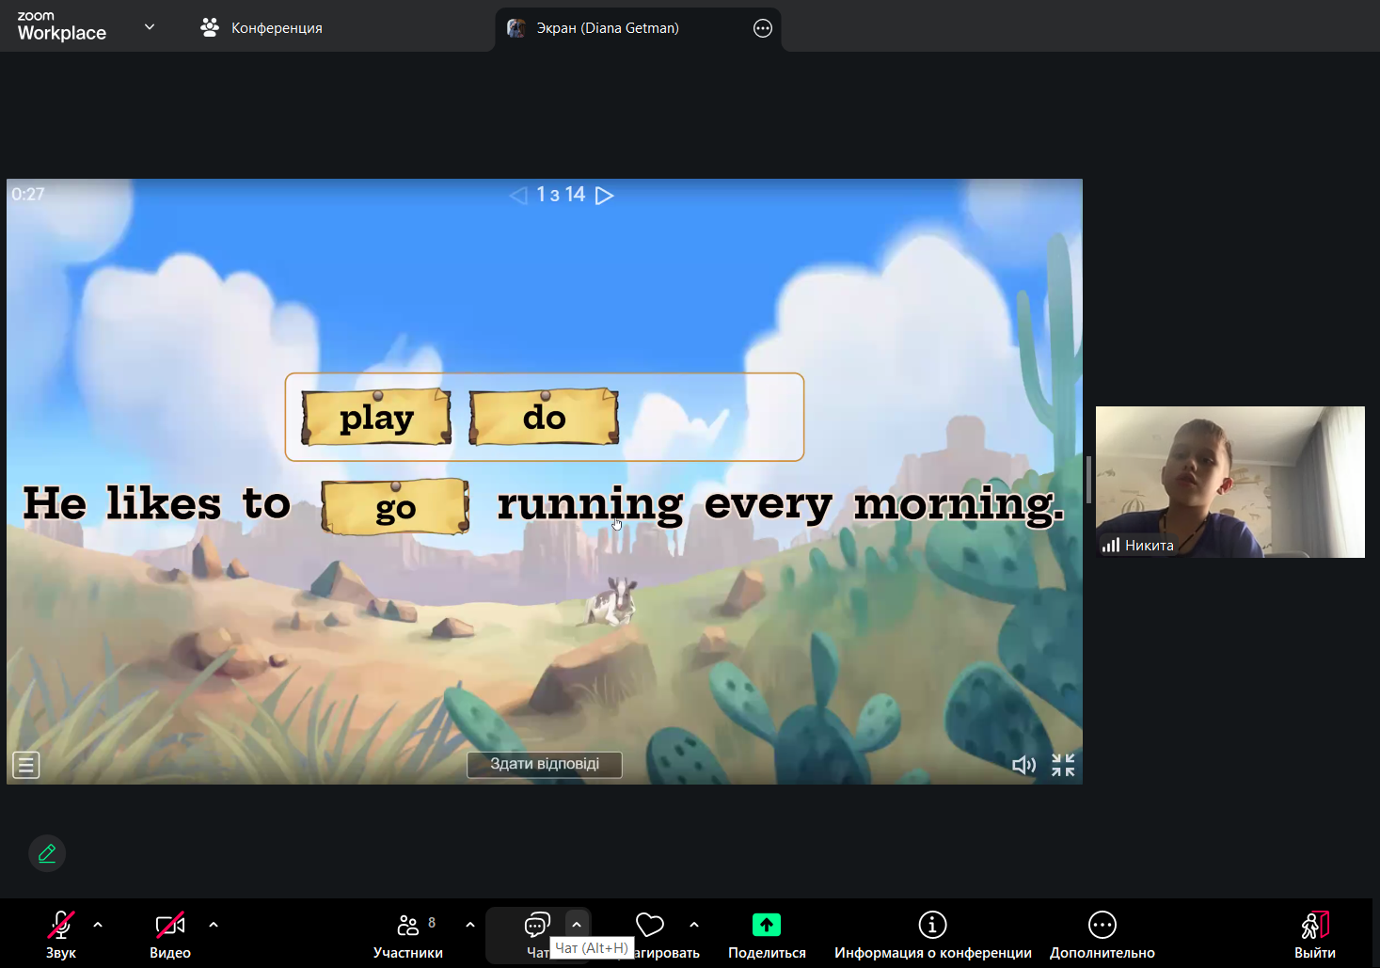This screenshot has width=1380, height=968.
Task: Open the quiz hamburger menu icon
Action: [x=26, y=766]
